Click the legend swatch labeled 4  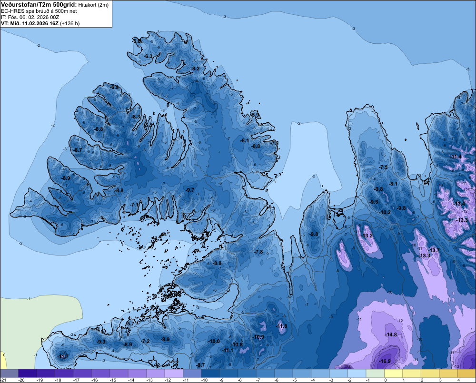pyautogui.click(x=466, y=373)
